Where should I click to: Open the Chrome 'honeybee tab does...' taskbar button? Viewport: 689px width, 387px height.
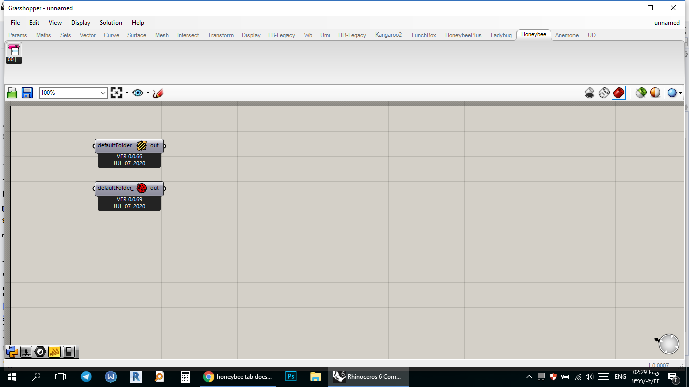(238, 376)
